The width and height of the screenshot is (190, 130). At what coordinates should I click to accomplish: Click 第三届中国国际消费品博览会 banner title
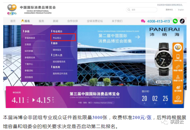coord(95,94)
